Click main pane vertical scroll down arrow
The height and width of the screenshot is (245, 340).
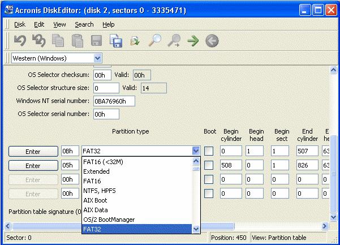click(333, 217)
